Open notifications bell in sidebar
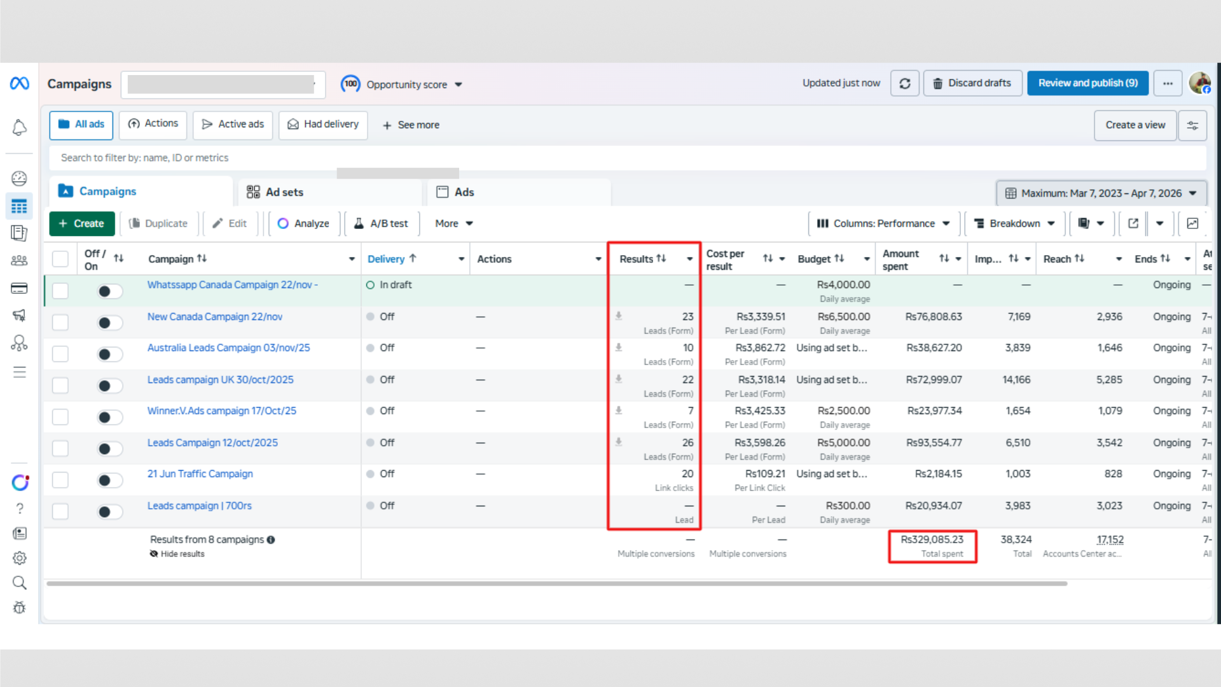This screenshot has height=687, width=1221. point(19,128)
